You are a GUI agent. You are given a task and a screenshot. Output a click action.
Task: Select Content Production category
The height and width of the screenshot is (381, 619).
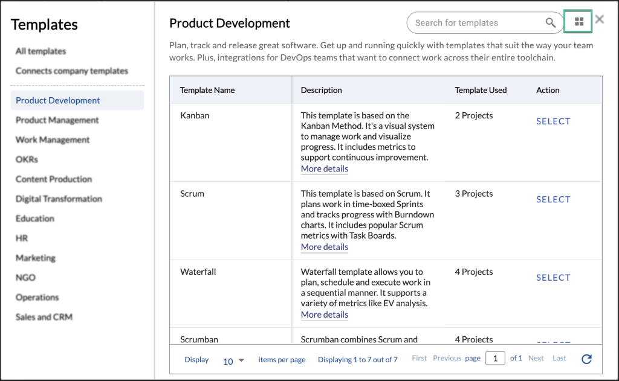coord(54,179)
